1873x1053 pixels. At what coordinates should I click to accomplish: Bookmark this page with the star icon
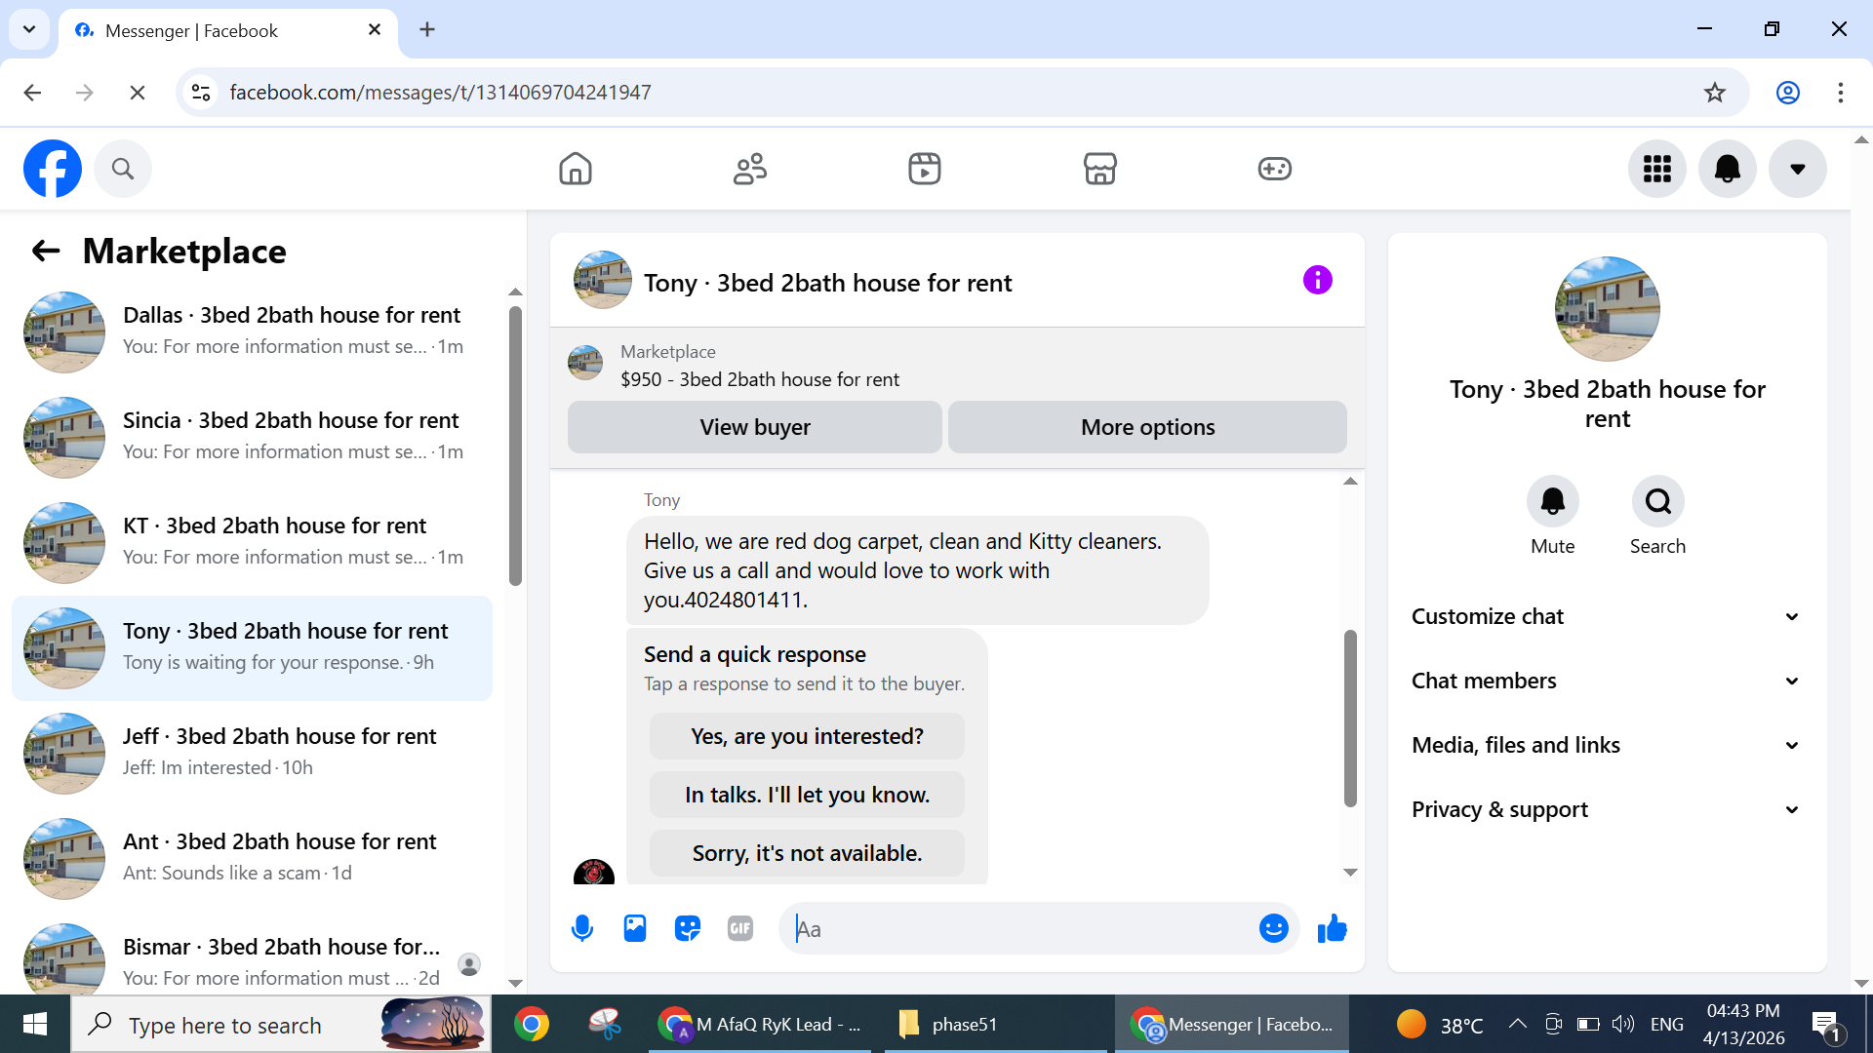(x=1714, y=93)
